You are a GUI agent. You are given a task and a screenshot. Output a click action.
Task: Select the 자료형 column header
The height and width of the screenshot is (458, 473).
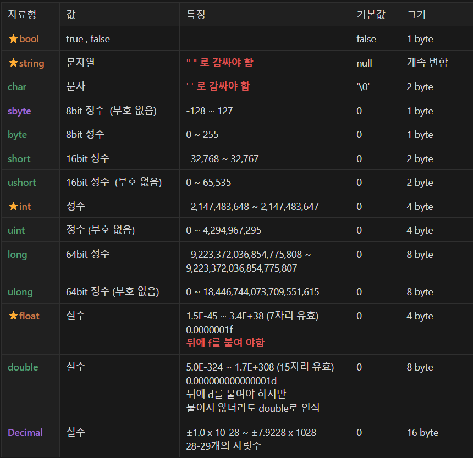pos(22,14)
